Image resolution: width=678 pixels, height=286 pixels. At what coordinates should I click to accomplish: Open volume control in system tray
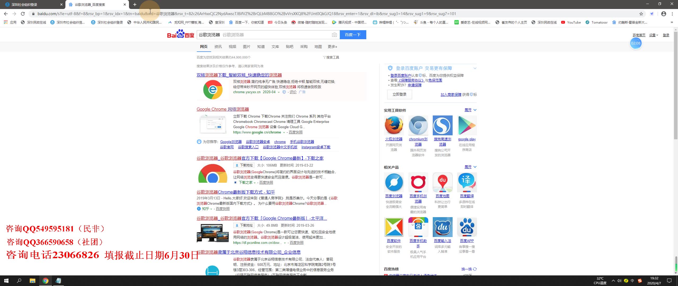coord(619,281)
